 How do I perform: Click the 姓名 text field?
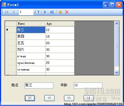tap(39, 85)
